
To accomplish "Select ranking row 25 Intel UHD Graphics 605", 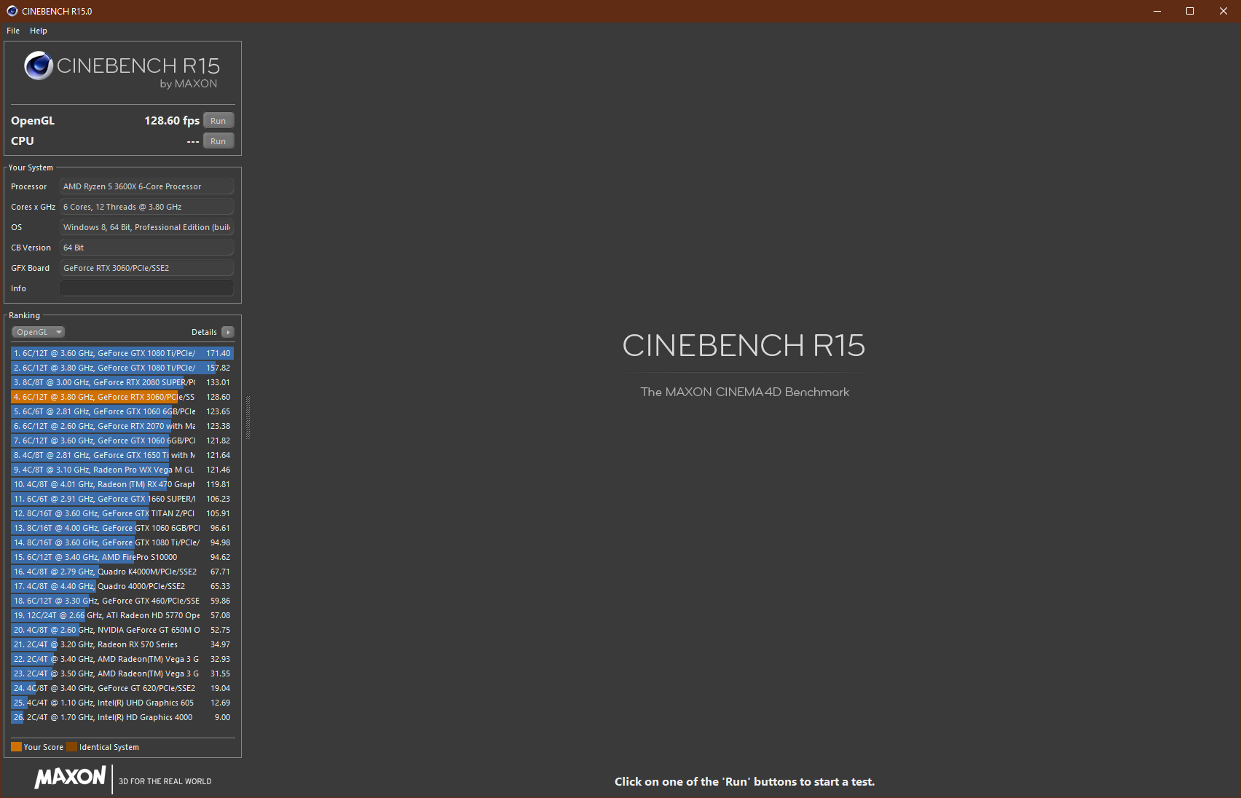I will coord(122,703).
